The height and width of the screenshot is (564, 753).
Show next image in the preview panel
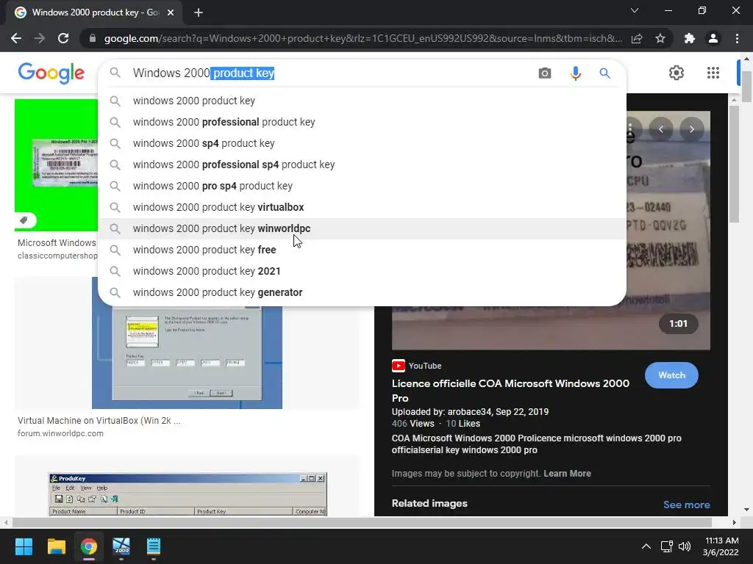tap(691, 129)
